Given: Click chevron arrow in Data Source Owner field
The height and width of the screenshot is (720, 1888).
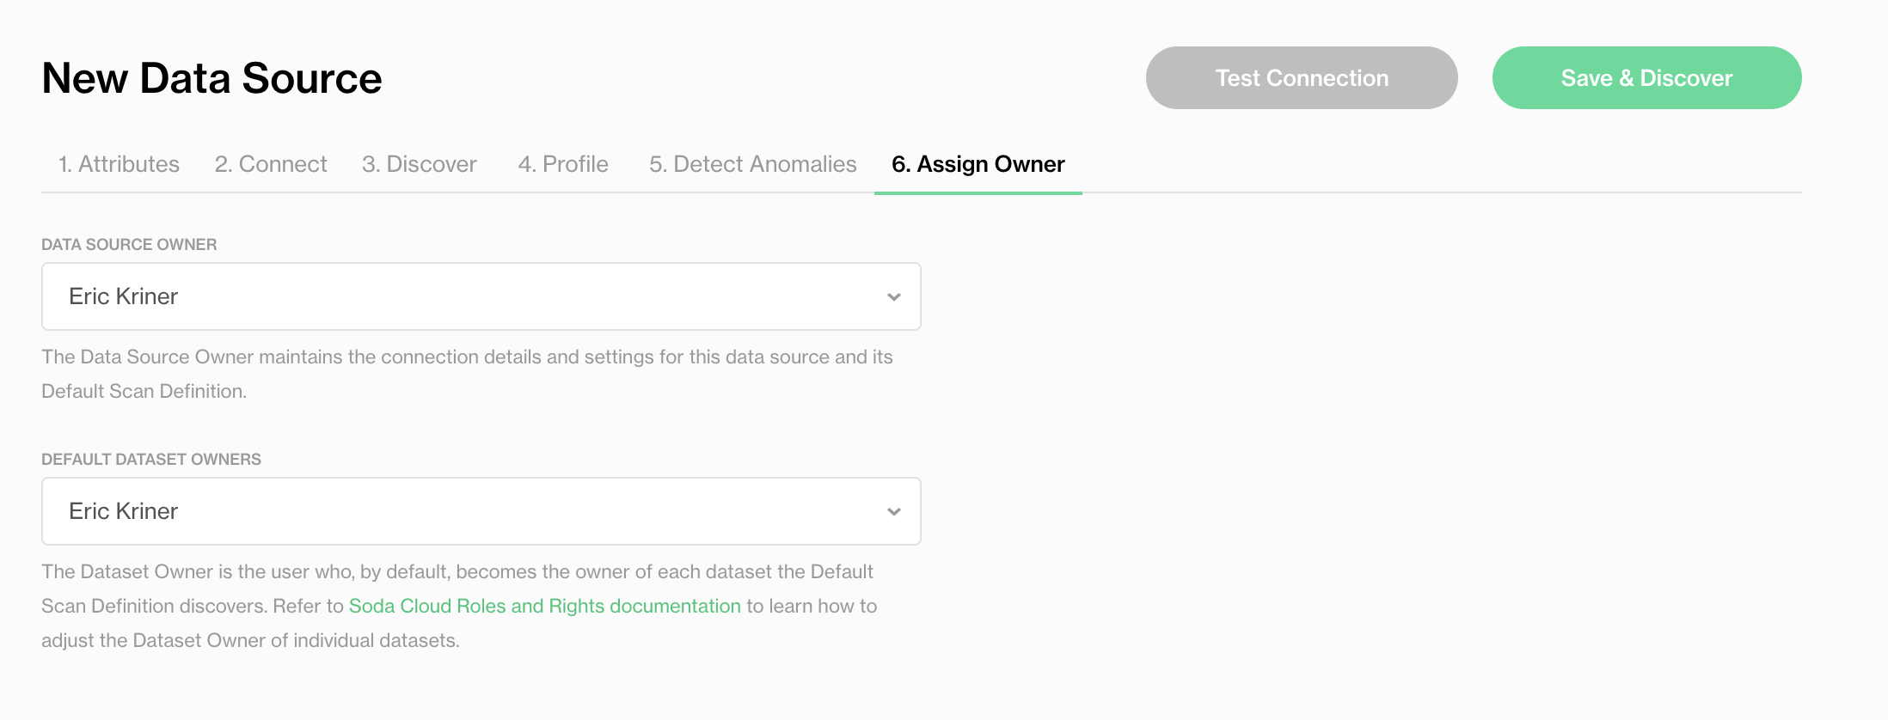Looking at the screenshot, I should (x=894, y=297).
